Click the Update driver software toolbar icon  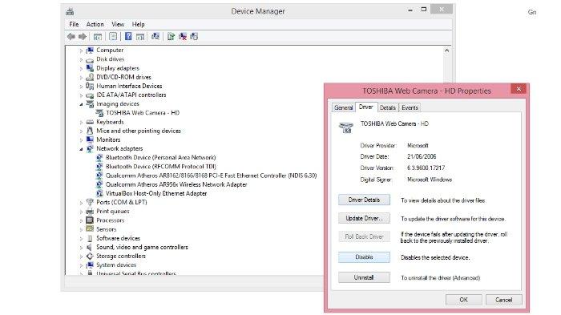pyautogui.click(x=171, y=37)
